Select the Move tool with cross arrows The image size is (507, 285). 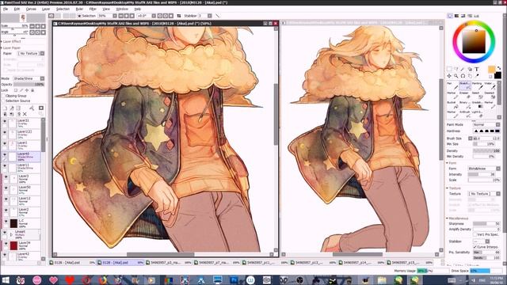[449, 76]
